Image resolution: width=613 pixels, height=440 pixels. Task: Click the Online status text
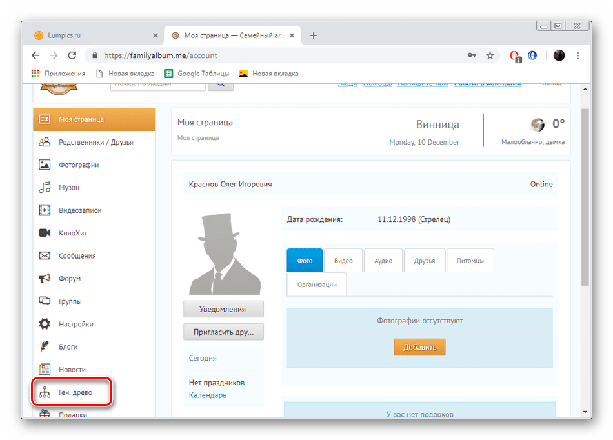pos(541,184)
